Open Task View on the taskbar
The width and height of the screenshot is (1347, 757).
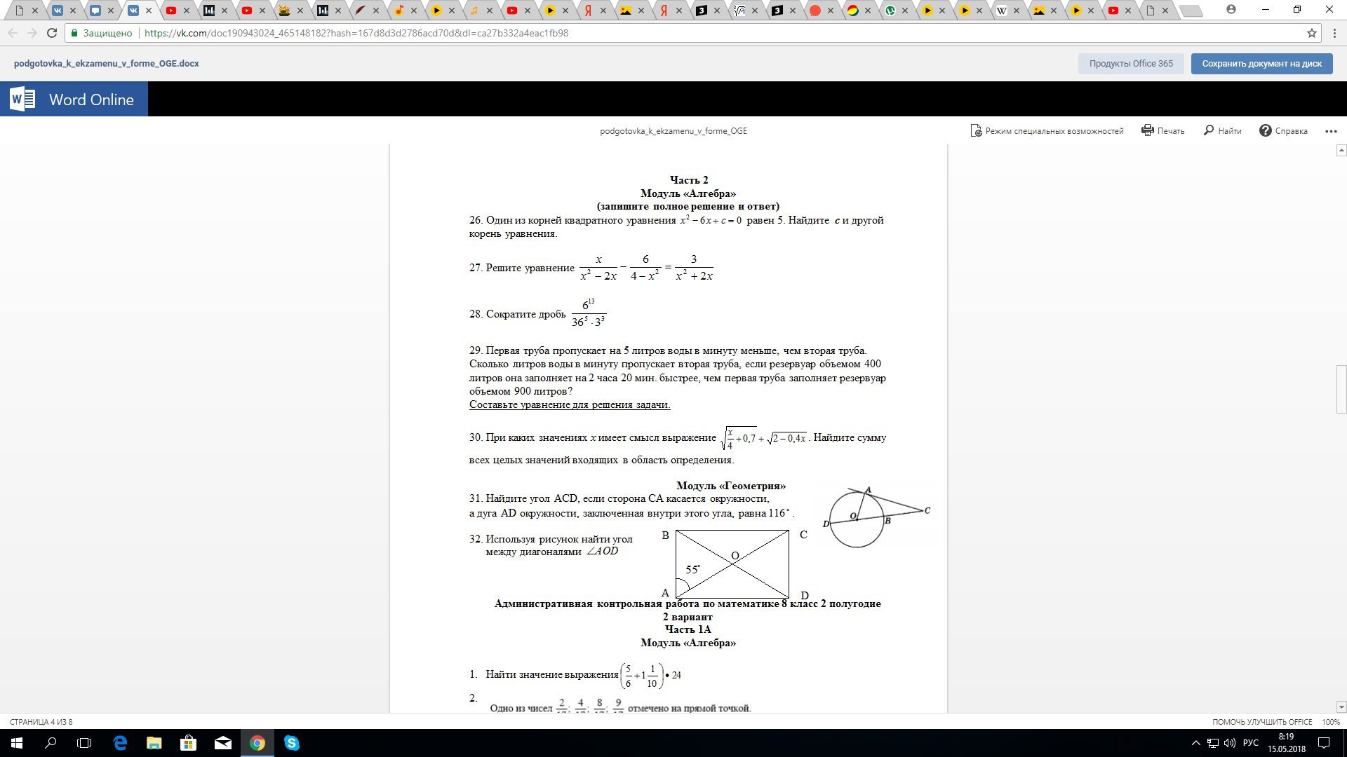coord(84,743)
